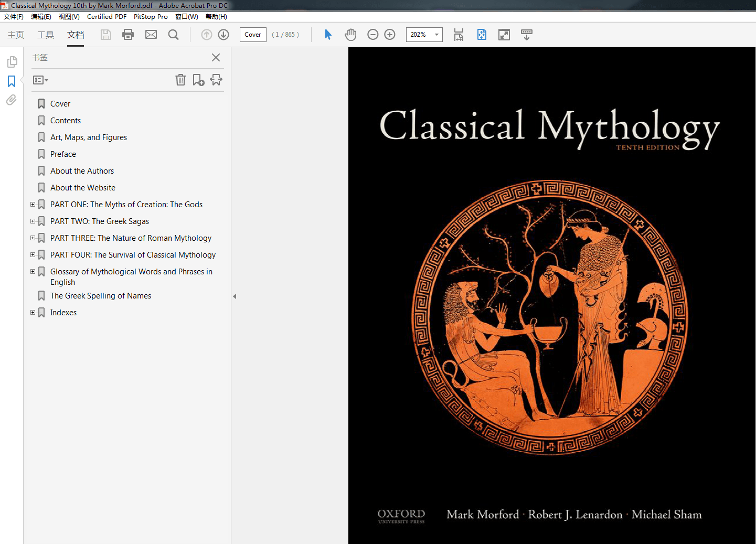Viewport: 756px width, 544px height.
Task: Switch to the 工具 tab
Action: pyautogui.click(x=46, y=35)
